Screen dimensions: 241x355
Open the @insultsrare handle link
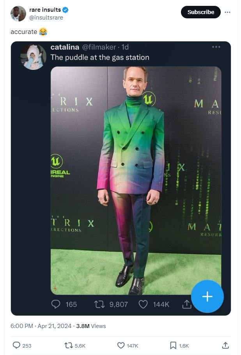[46, 18]
